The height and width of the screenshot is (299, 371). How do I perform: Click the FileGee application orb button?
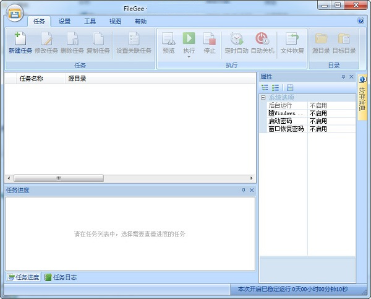click(x=15, y=13)
